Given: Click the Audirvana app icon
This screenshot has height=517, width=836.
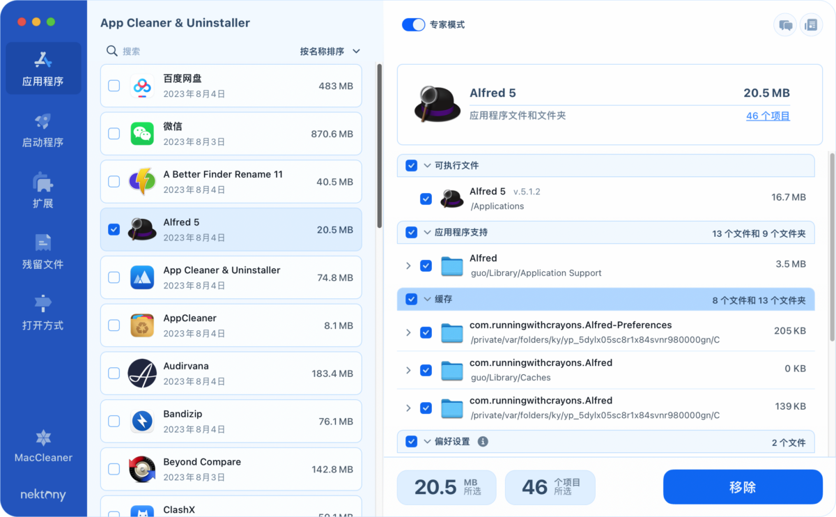Looking at the screenshot, I should pos(142,373).
